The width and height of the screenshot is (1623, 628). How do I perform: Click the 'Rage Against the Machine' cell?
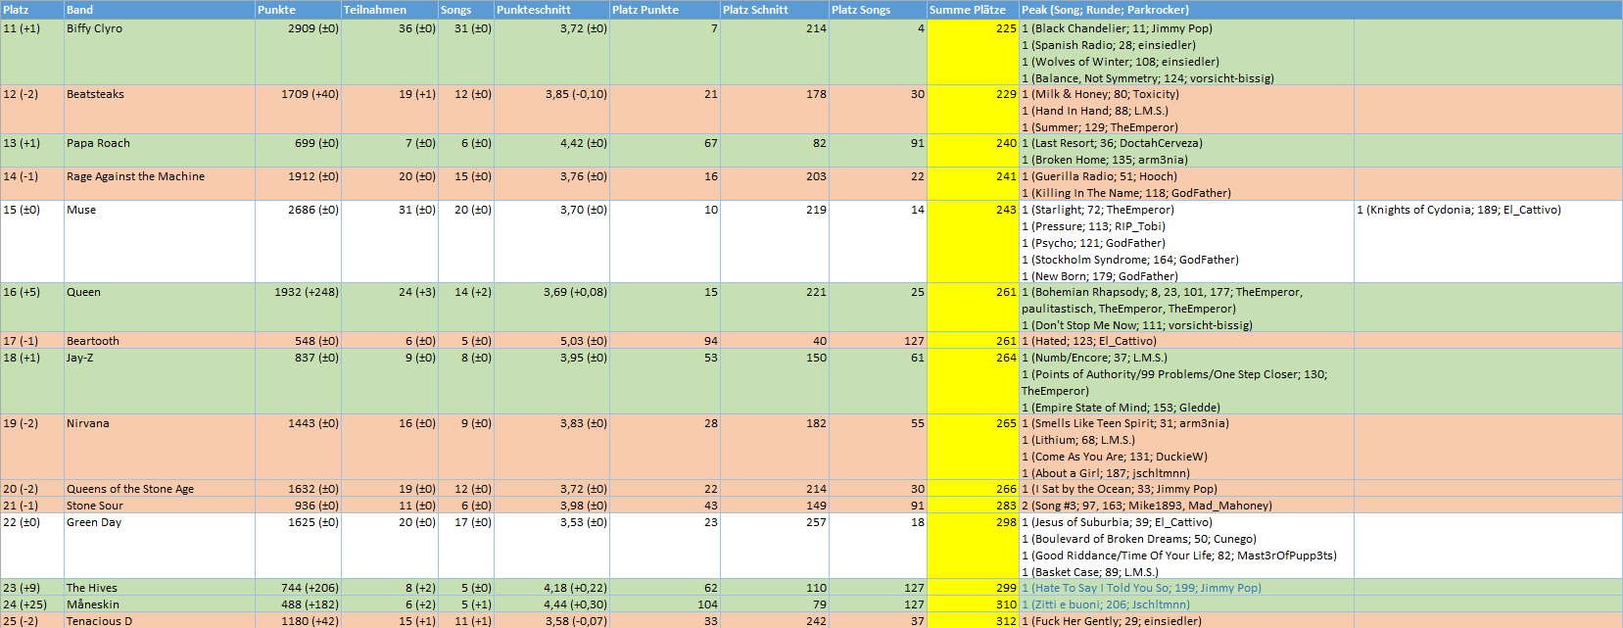tap(160, 185)
